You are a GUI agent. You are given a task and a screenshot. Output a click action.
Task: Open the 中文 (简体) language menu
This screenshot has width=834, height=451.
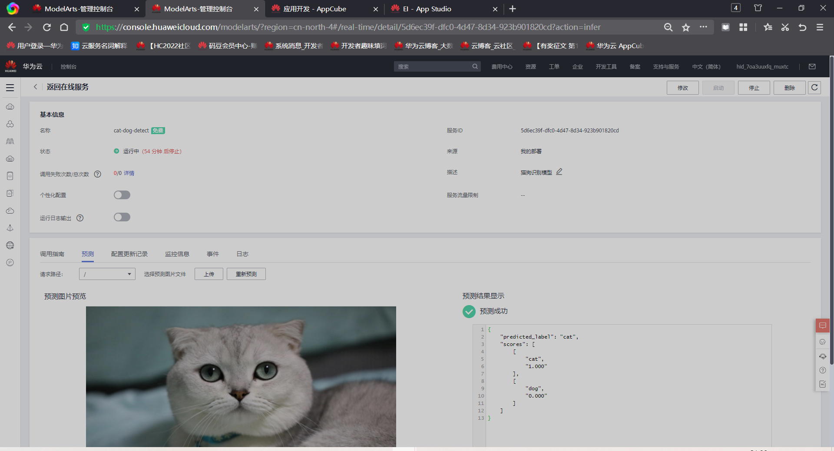click(x=706, y=66)
